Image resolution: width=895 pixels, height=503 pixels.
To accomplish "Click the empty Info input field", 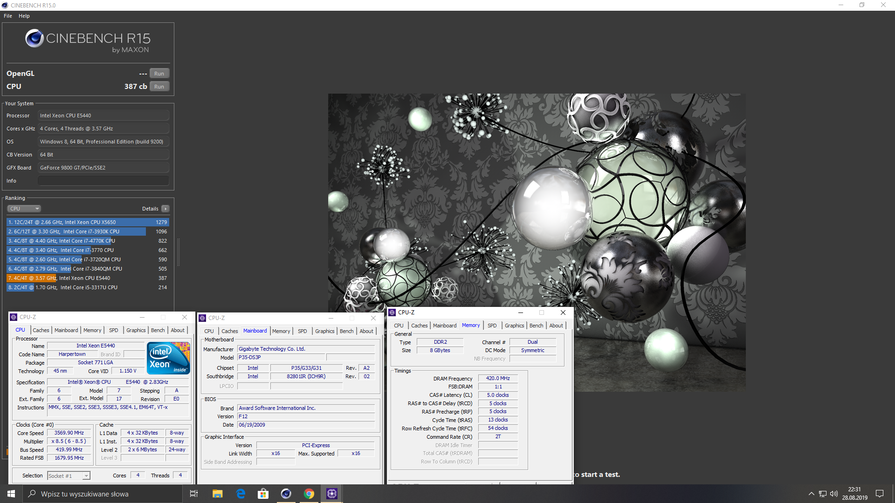I will [103, 181].
